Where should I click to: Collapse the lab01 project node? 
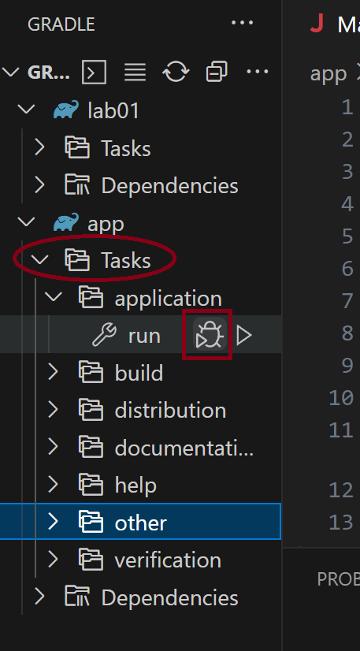point(27,110)
